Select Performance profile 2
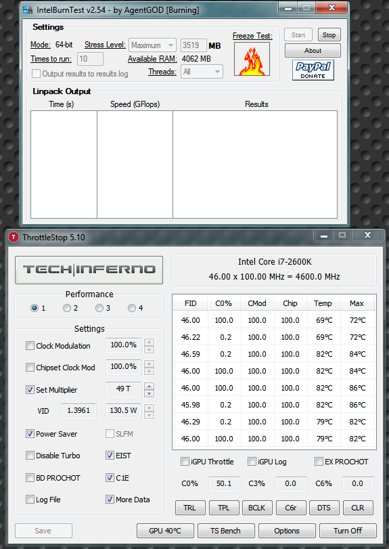Screen dimensions: 389x549 point(67,308)
